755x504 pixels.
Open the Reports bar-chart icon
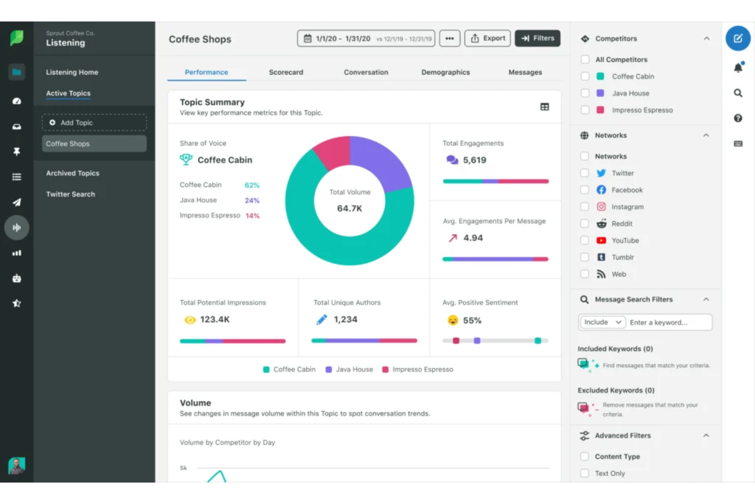(x=17, y=253)
